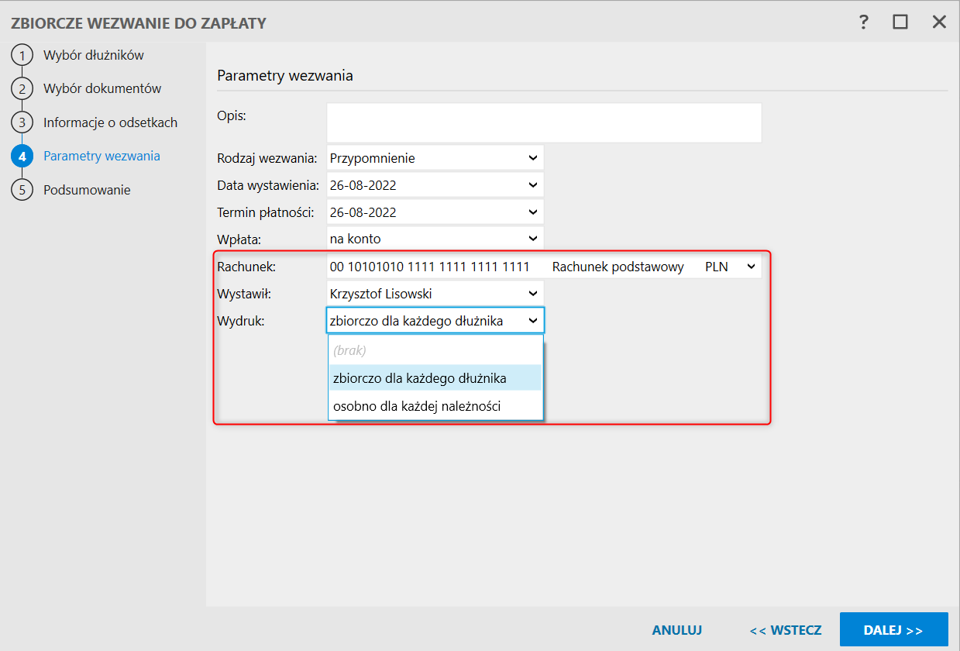Open the Data wystawienia date picker arrow
The width and height of the screenshot is (960, 651).
pos(532,185)
